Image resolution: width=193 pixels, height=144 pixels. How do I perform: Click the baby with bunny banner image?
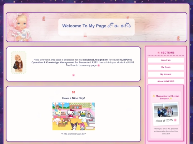point(19,27)
